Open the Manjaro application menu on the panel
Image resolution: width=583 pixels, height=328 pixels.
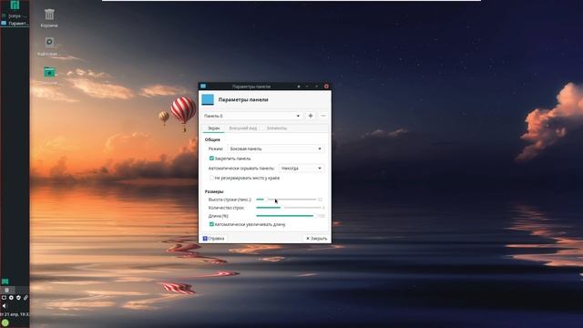[x=15, y=5]
